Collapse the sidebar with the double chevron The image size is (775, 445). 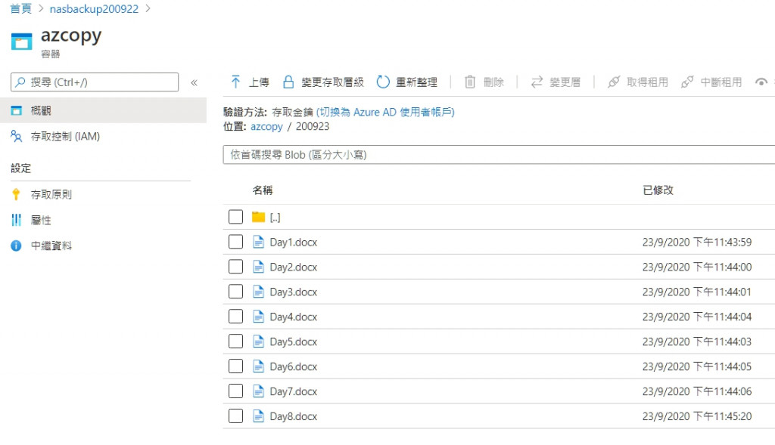point(195,82)
